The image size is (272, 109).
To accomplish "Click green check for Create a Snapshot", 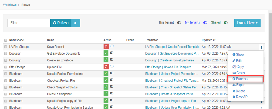I will (106, 94).
